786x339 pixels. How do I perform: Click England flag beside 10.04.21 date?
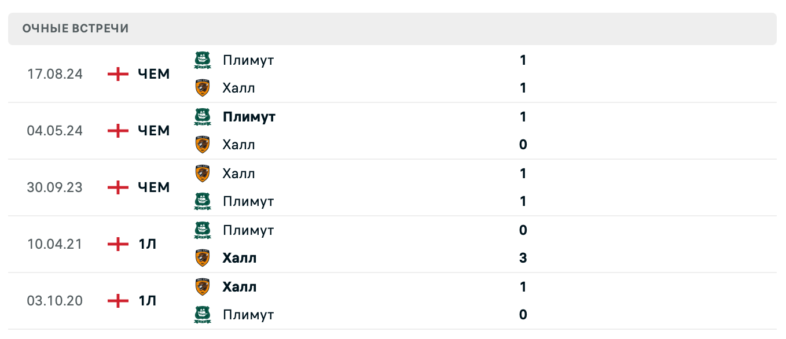[x=118, y=244]
